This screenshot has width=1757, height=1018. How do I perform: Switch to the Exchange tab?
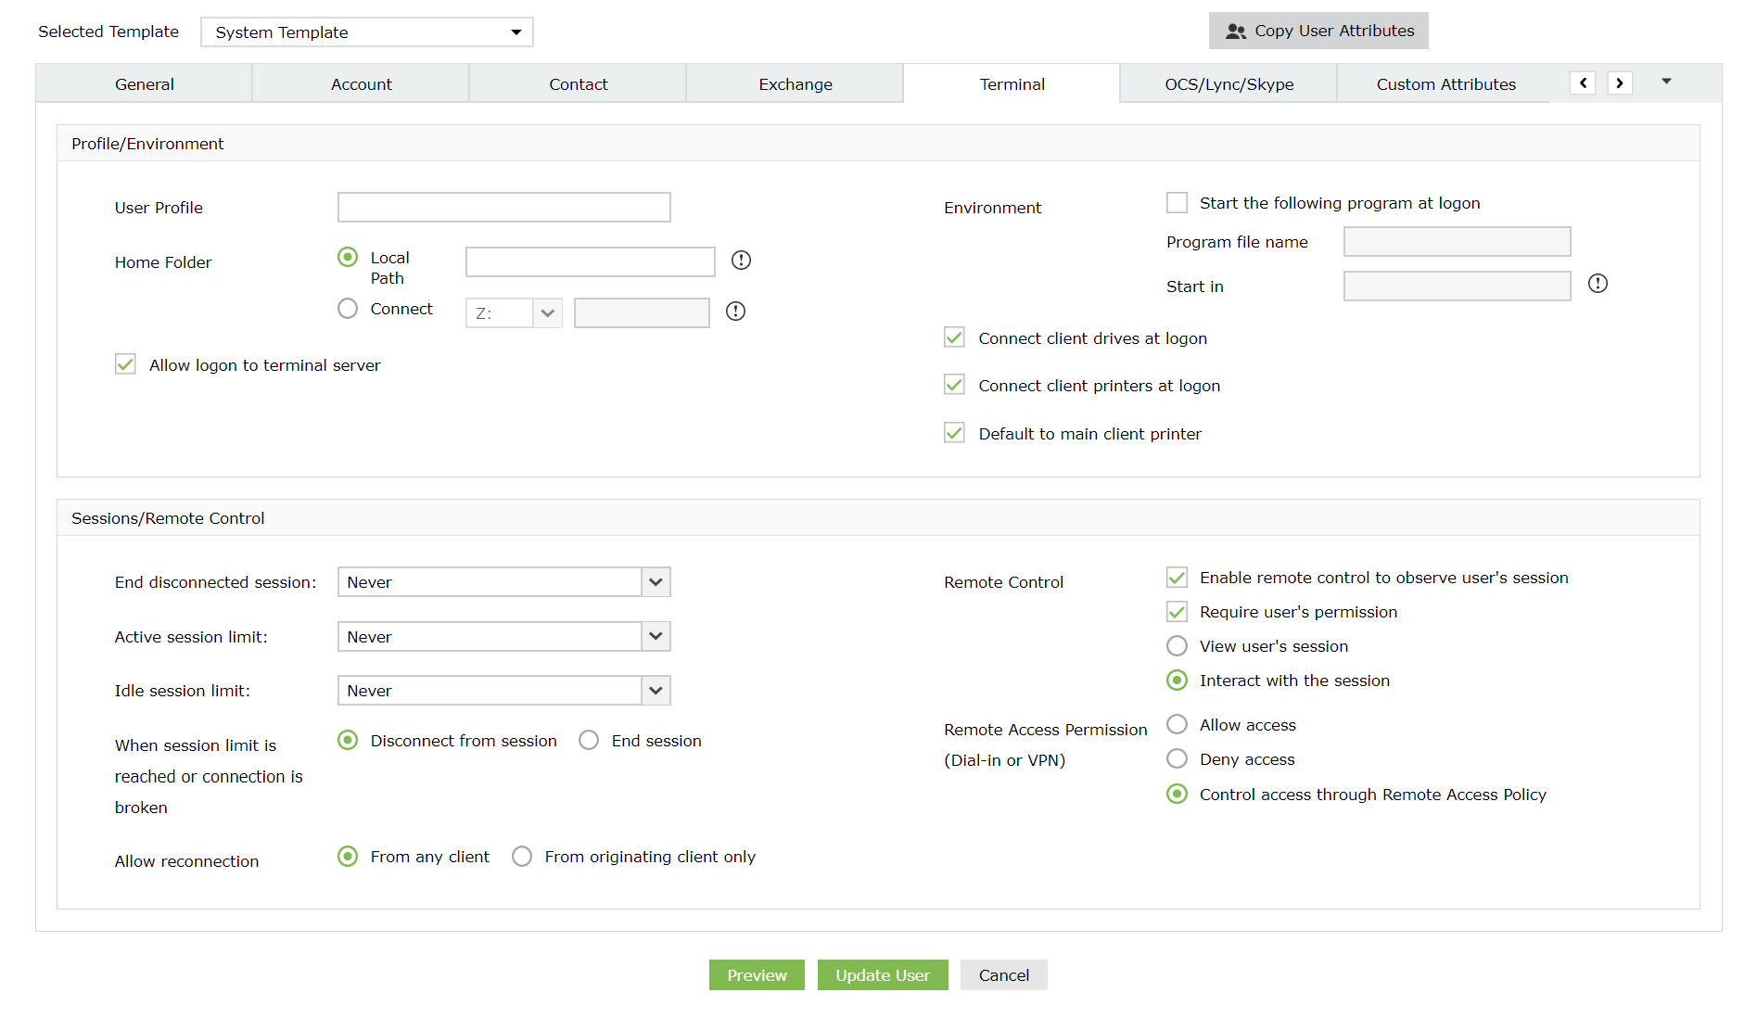click(795, 84)
